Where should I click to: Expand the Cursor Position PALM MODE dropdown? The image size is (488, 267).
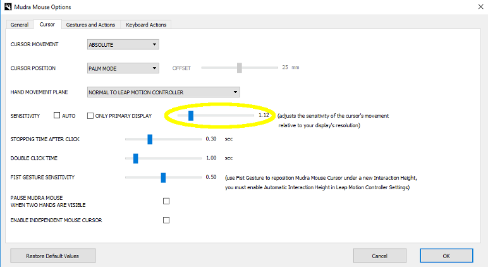123,68
